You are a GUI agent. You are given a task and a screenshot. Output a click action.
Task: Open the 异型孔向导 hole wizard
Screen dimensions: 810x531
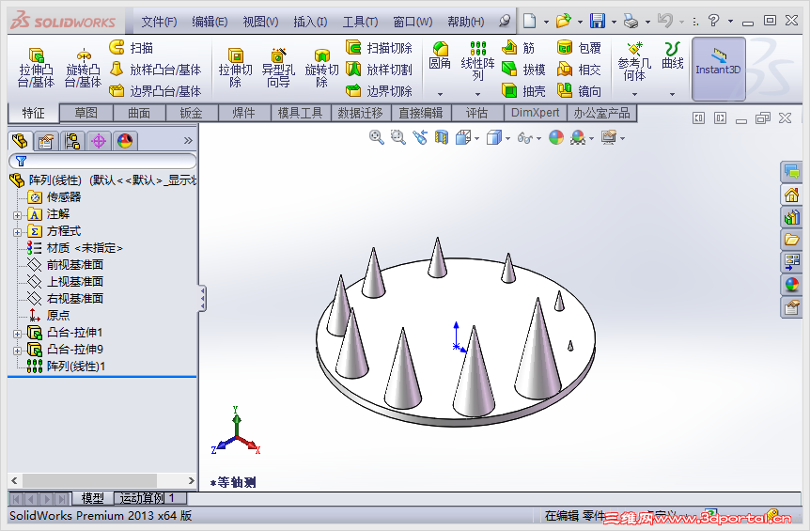(x=278, y=69)
